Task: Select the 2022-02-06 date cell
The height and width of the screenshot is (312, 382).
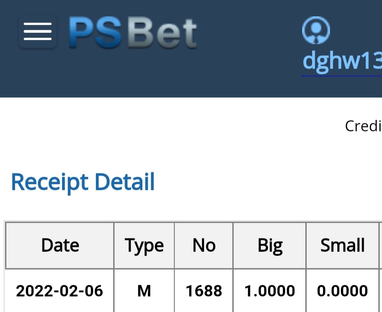Action: (x=60, y=291)
